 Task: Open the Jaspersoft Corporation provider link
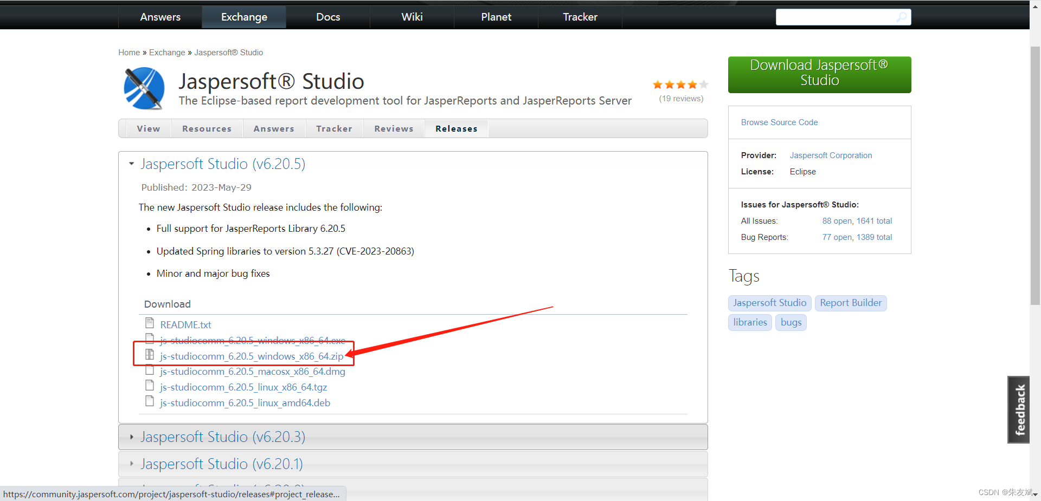[831, 155]
